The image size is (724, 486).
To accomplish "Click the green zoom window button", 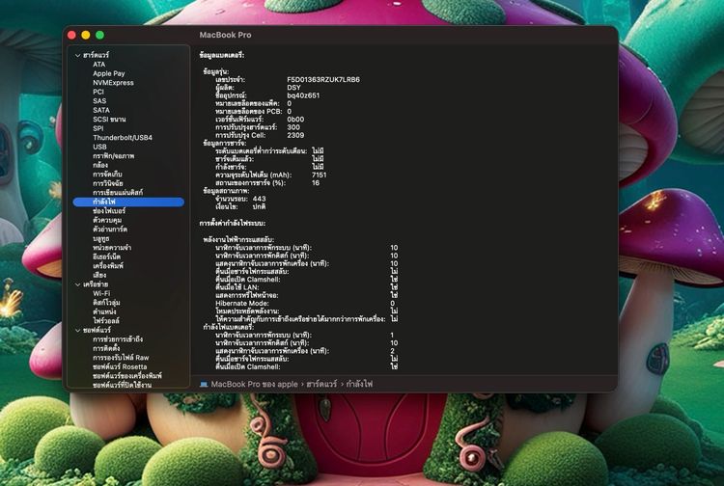I will [99, 35].
